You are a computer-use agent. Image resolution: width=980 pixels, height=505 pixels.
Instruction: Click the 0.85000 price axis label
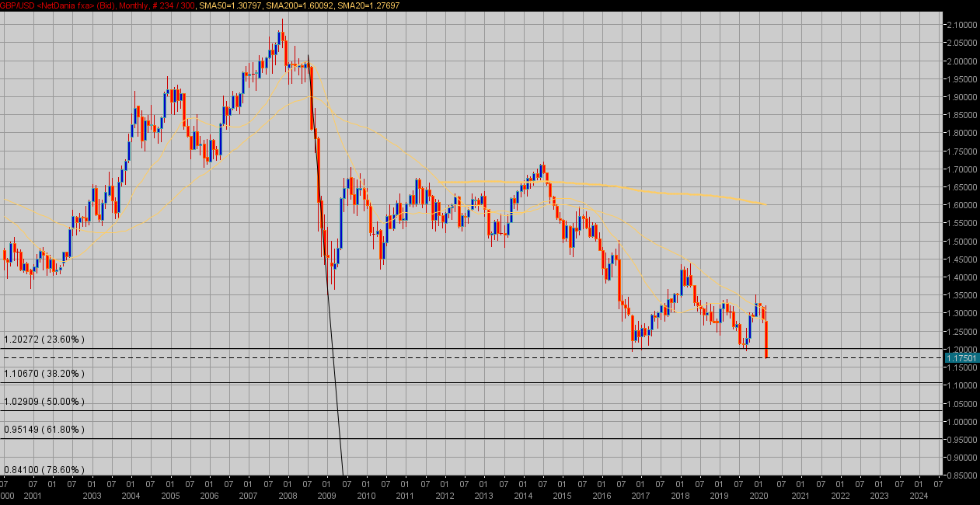(x=961, y=475)
